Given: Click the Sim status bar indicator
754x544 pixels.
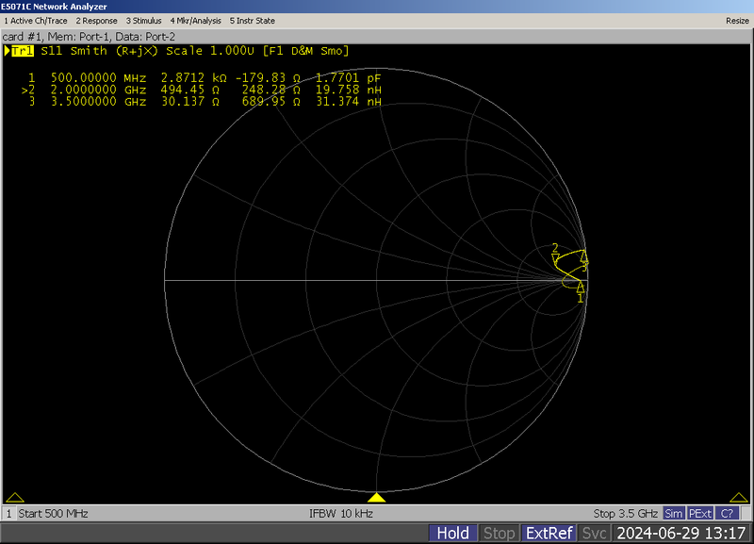Looking at the screenshot, I should pos(674,514).
